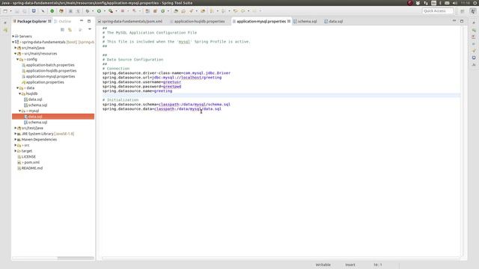This screenshot has height=269, width=479.
Task: Expand the target folder
Action: 15,151
